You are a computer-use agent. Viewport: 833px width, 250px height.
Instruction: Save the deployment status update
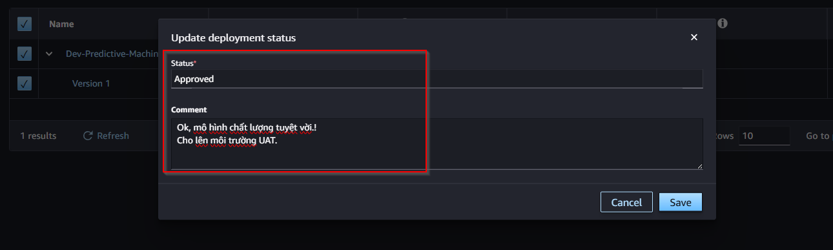click(681, 202)
